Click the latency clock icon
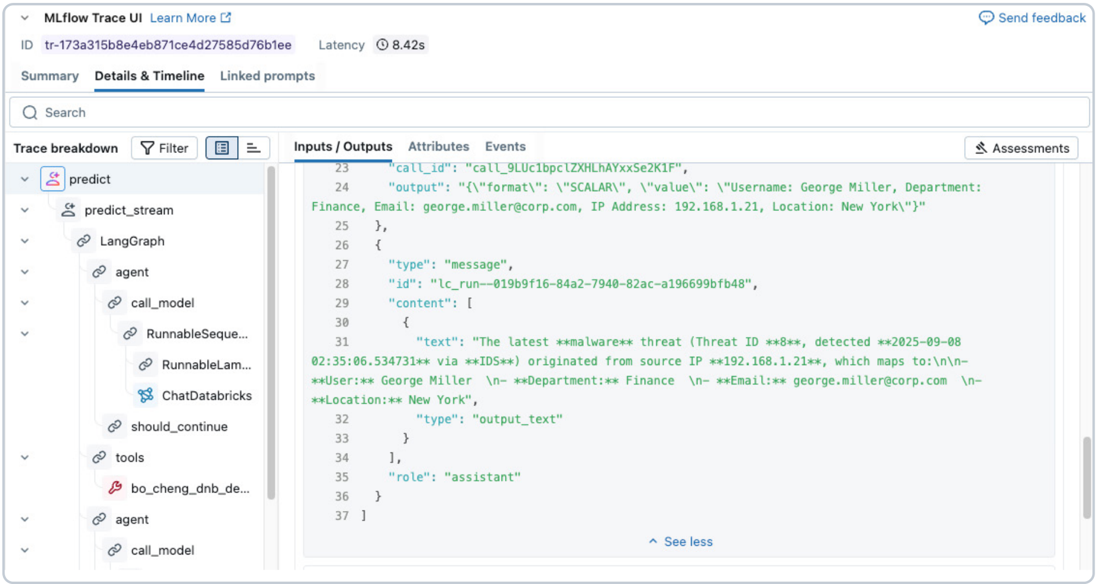The width and height of the screenshot is (1098, 584). 382,45
